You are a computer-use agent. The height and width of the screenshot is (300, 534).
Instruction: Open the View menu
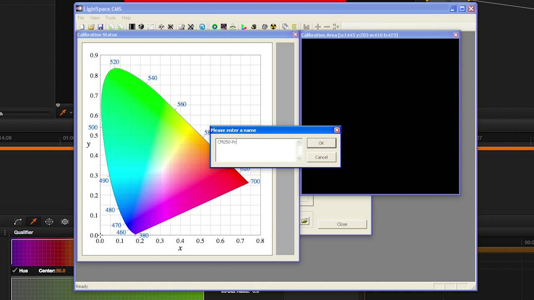pos(95,18)
